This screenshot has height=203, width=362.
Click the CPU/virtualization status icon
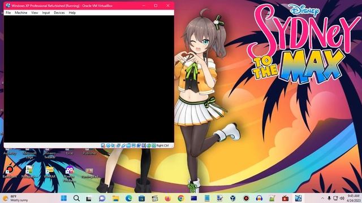(144, 145)
